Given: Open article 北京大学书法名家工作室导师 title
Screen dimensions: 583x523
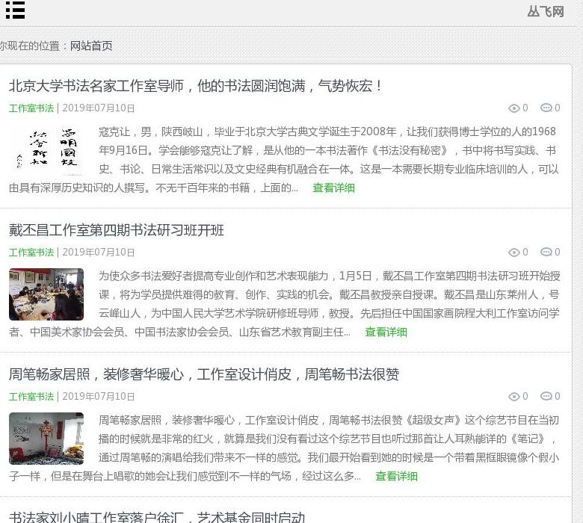Looking at the screenshot, I should (x=196, y=86).
